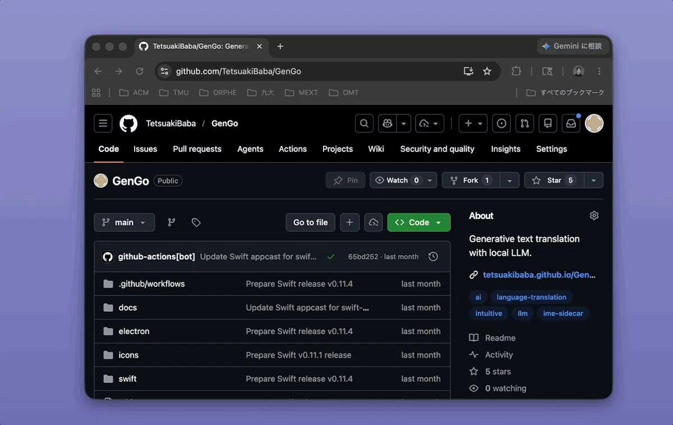View 5 stars stargazers link
The width and height of the screenshot is (673, 425).
(x=490, y=372)
